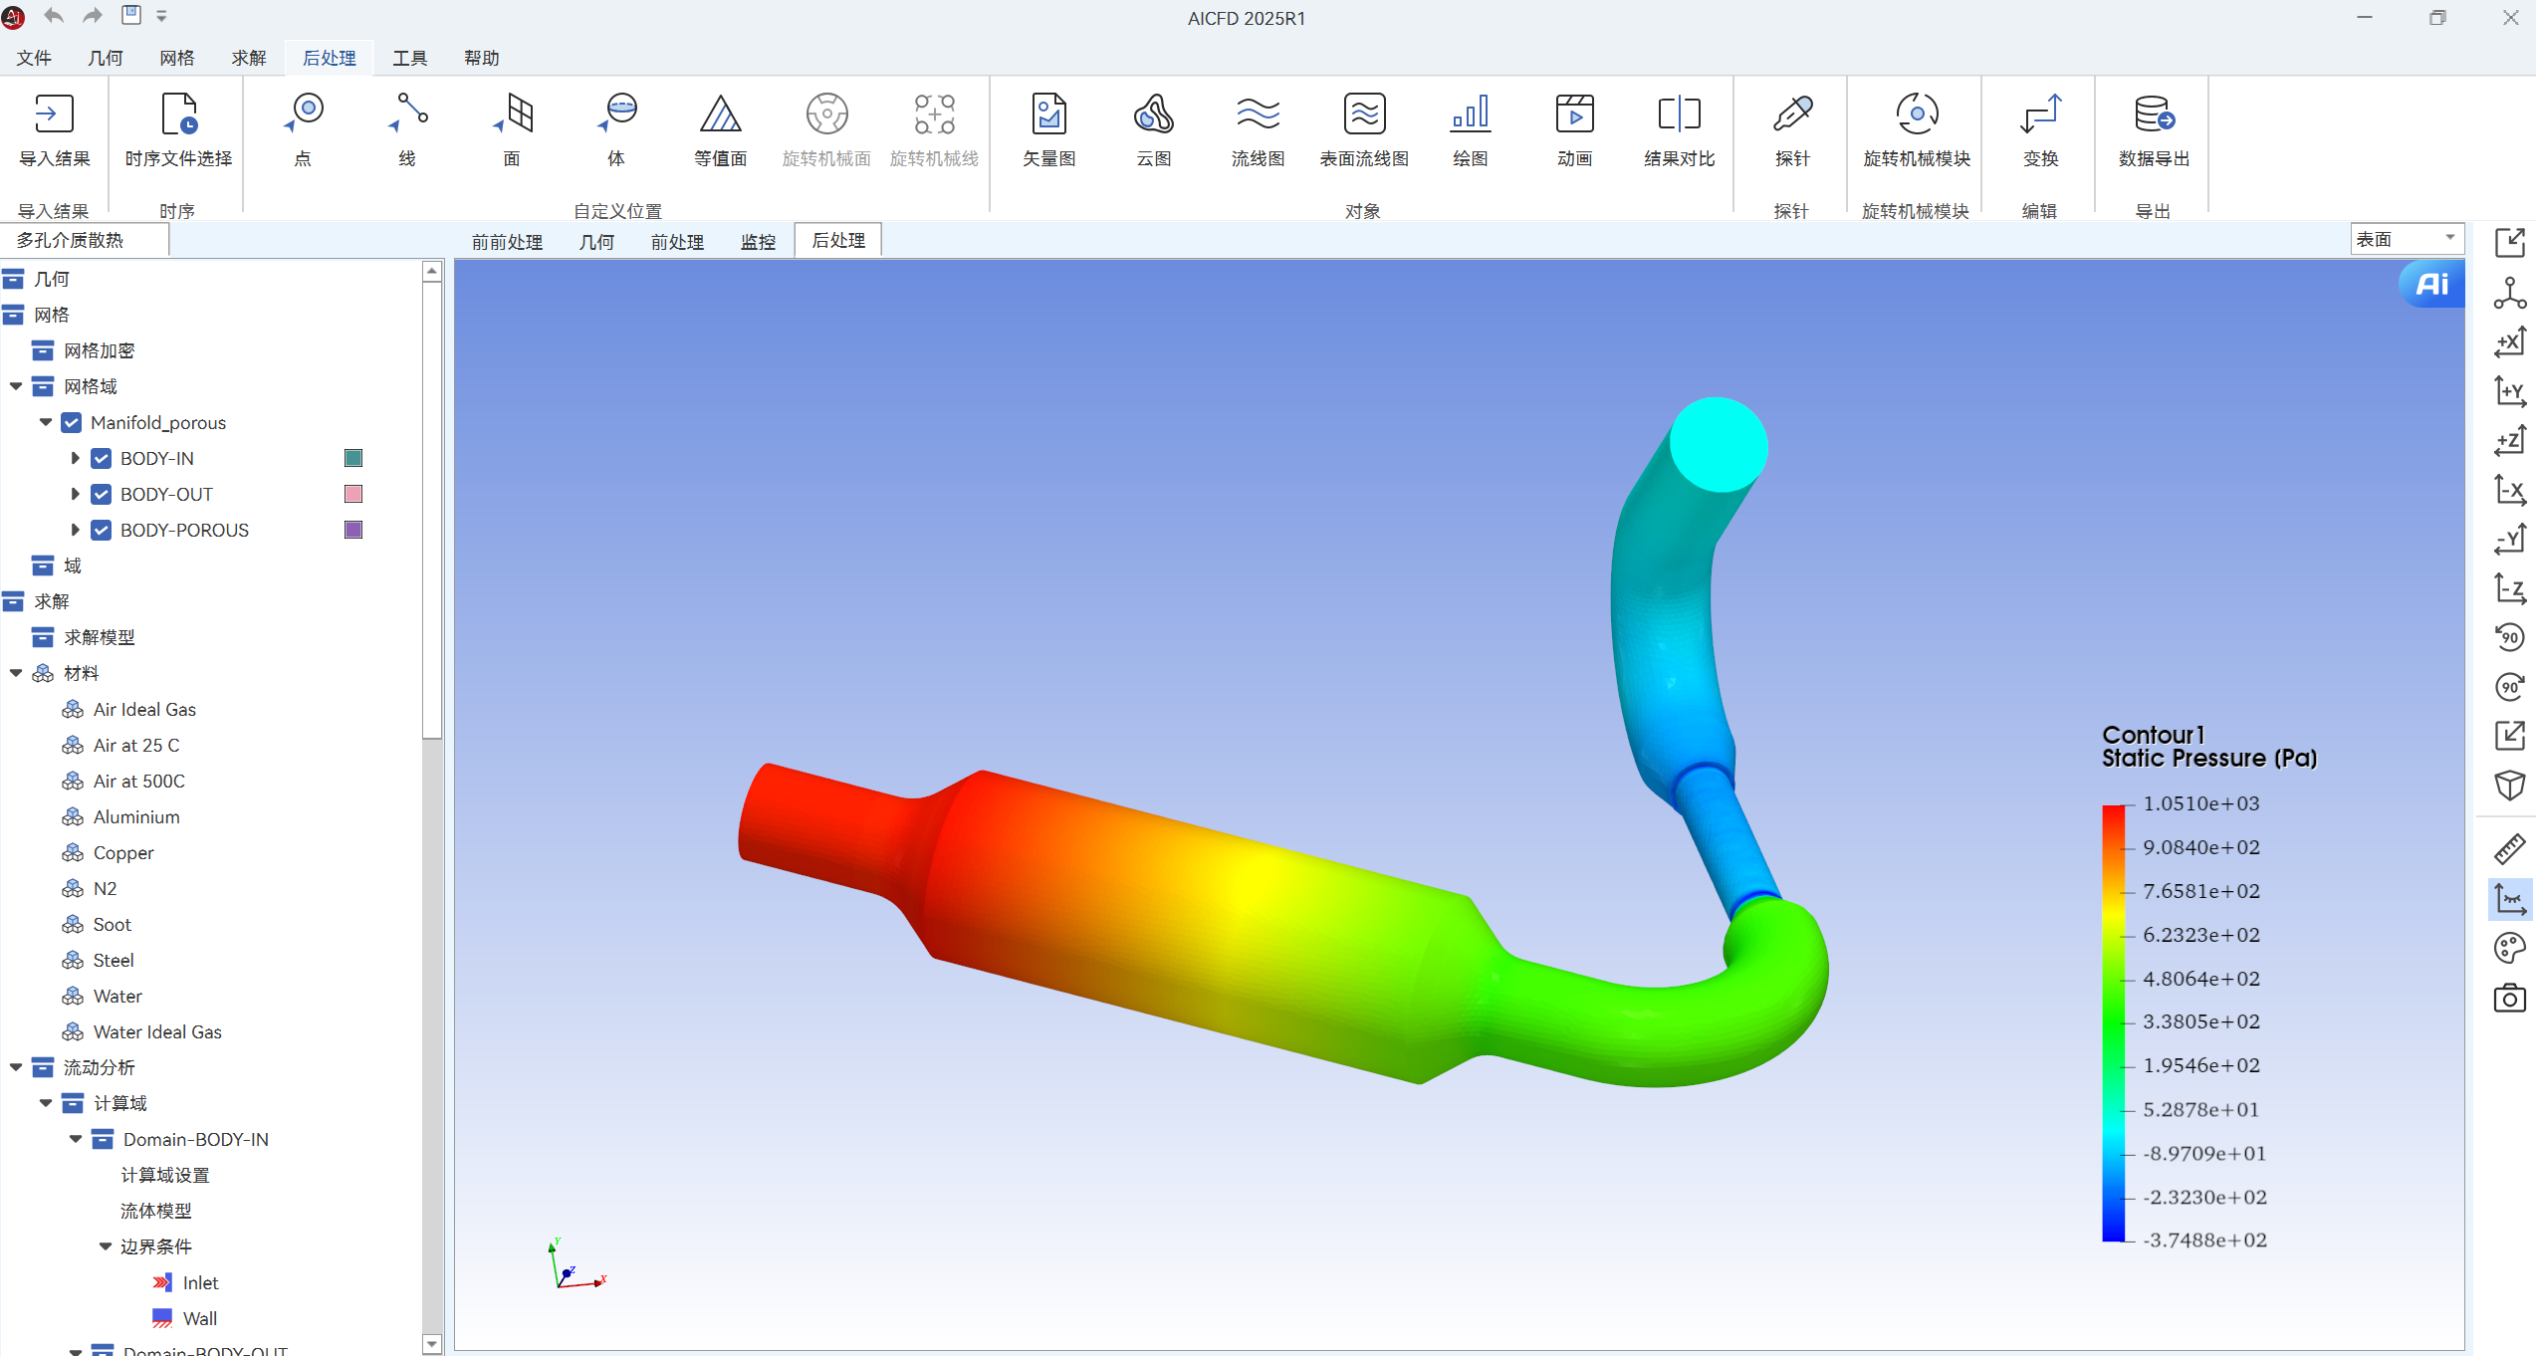Screen dimensions: 2536x1356
Task: Create a 流线图 streamline plot
Action: coord(1259,130)
